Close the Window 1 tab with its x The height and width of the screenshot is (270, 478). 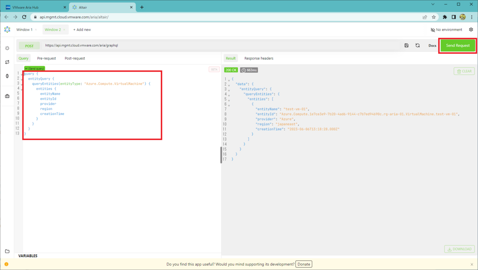(x=36, y=30)
